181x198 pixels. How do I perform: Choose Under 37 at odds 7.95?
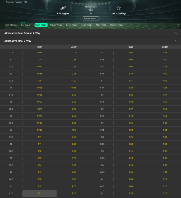point(74,130)
